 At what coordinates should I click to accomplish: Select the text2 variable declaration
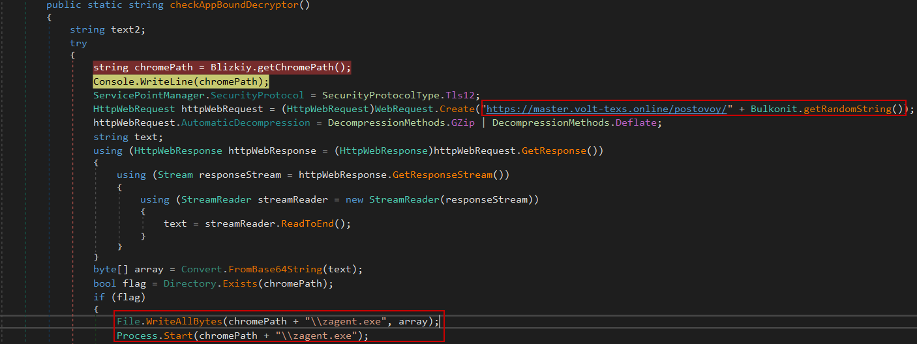point(125,29)
